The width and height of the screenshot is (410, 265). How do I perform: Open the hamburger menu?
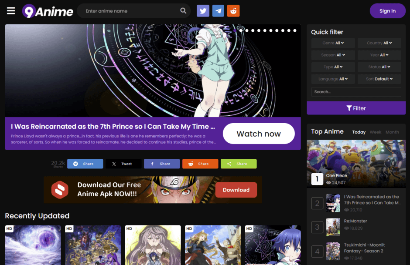coord(11,11)
